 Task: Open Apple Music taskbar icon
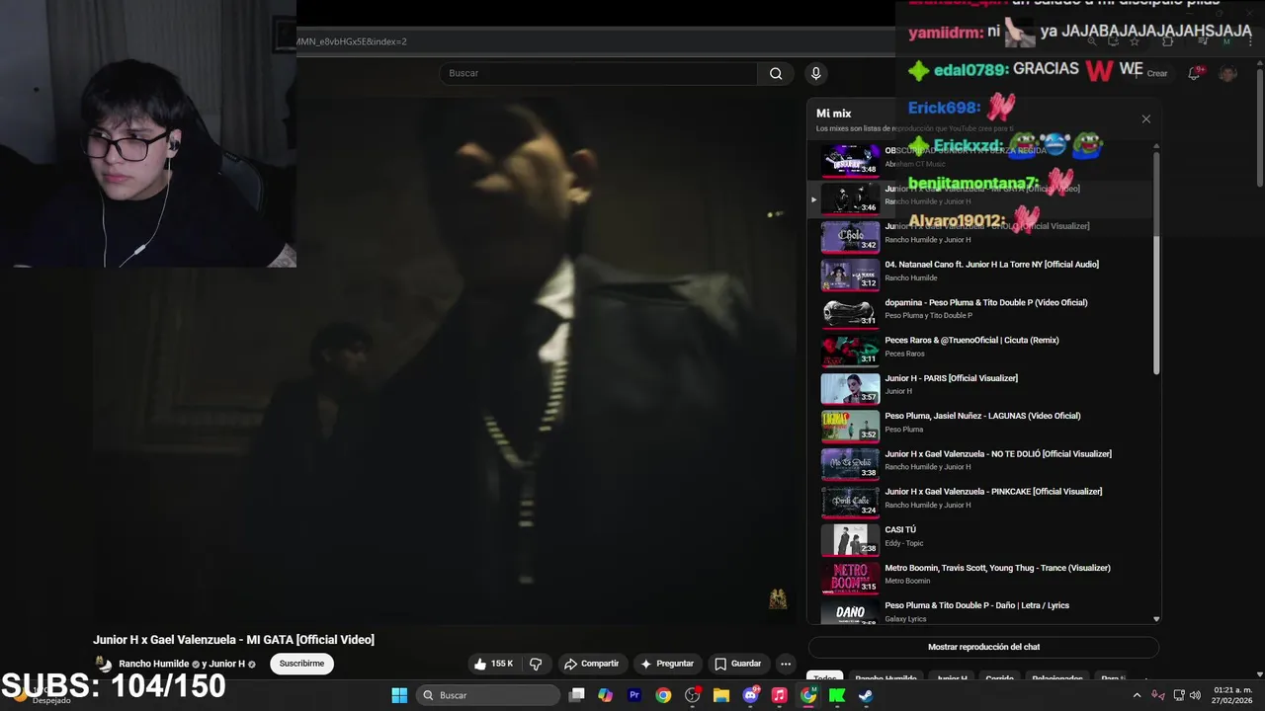779,695
